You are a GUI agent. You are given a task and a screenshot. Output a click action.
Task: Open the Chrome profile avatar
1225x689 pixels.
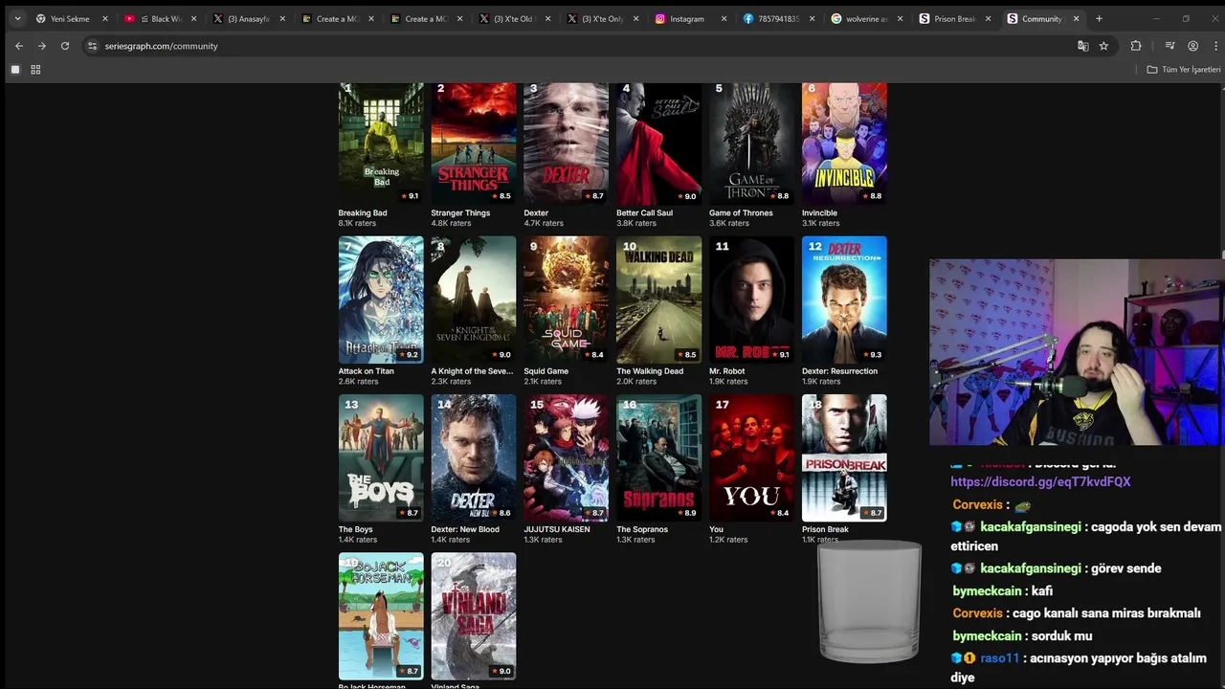(1192, 46)
